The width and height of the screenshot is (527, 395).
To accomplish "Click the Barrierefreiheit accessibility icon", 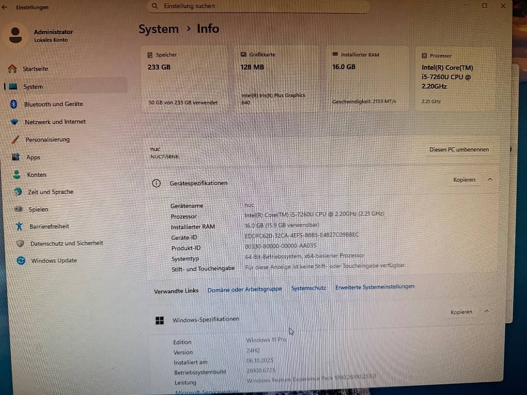I will point(20,226).
